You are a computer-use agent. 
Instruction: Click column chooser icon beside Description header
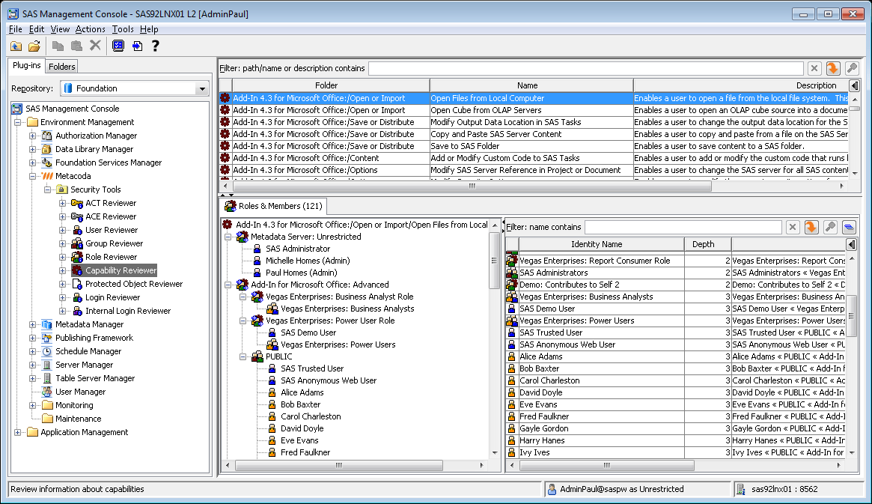pyautogui.click(x=855, y=85)
